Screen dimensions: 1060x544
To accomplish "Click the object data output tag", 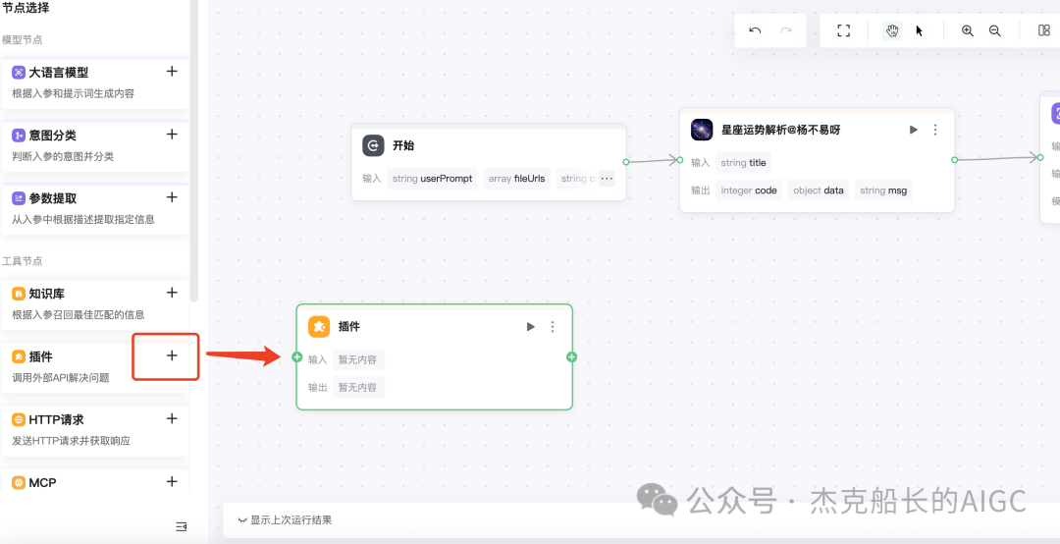I will 819,190.
